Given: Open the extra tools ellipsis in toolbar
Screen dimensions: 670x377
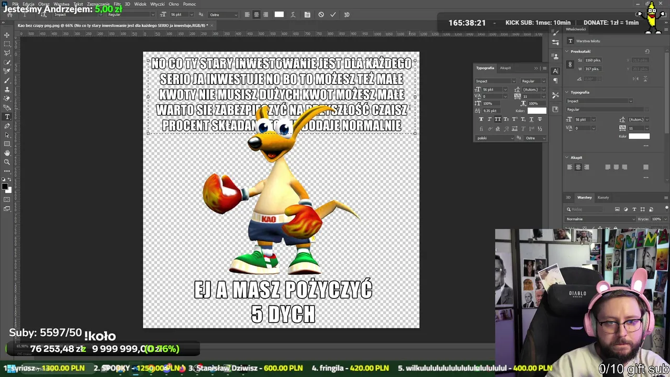Looking at the screenshot, I should pyautogui.click(x=7, y=171).
